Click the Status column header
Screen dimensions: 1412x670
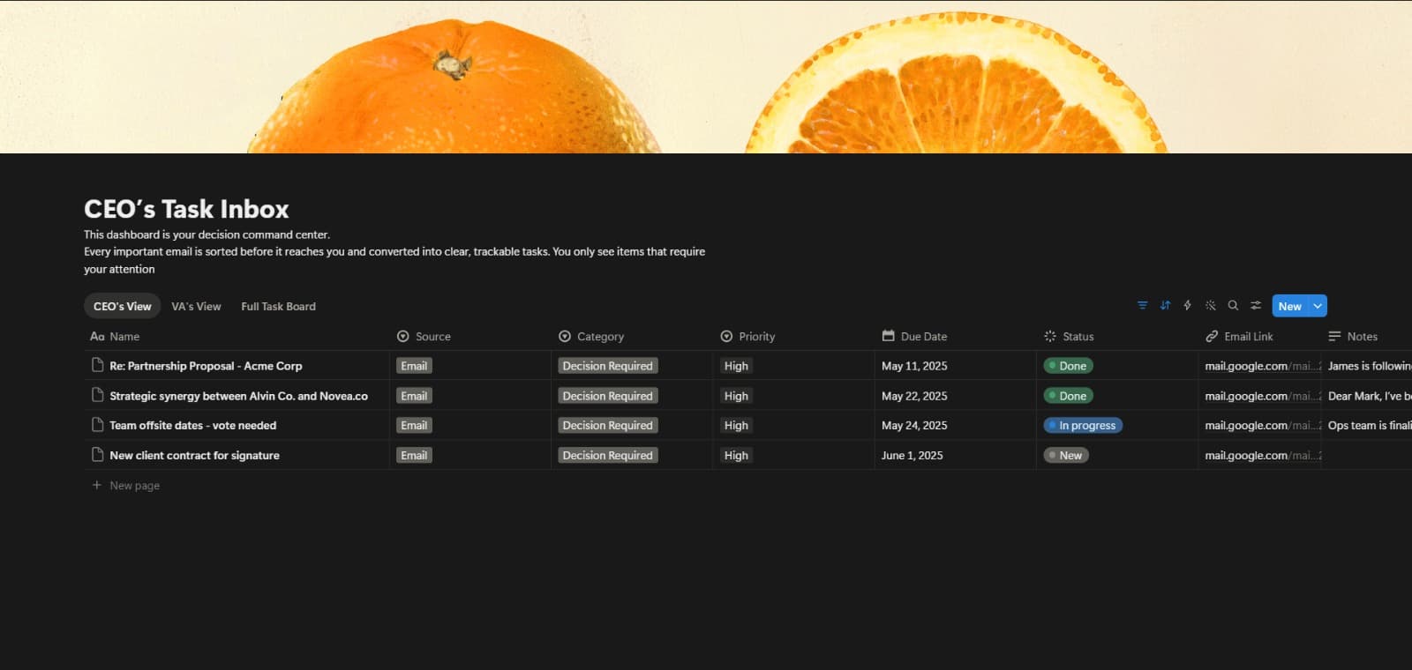point(1116,336)
